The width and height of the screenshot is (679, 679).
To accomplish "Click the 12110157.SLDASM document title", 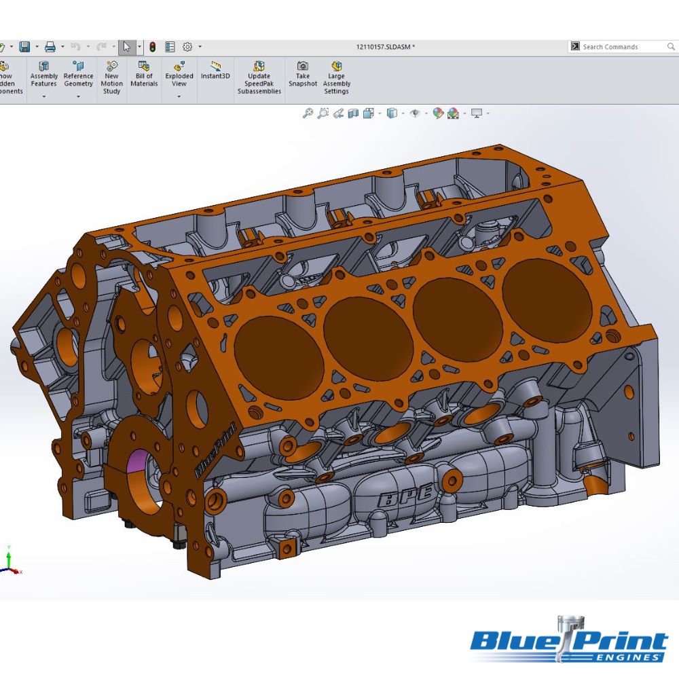I will (386, 47).
